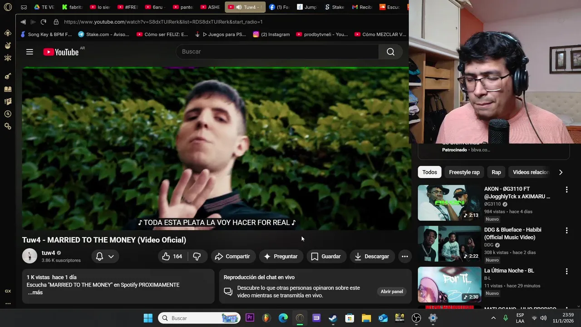Open File Explorer from taskbar
The height and width of the screenshot is (327, 581).
pos(366,318)
